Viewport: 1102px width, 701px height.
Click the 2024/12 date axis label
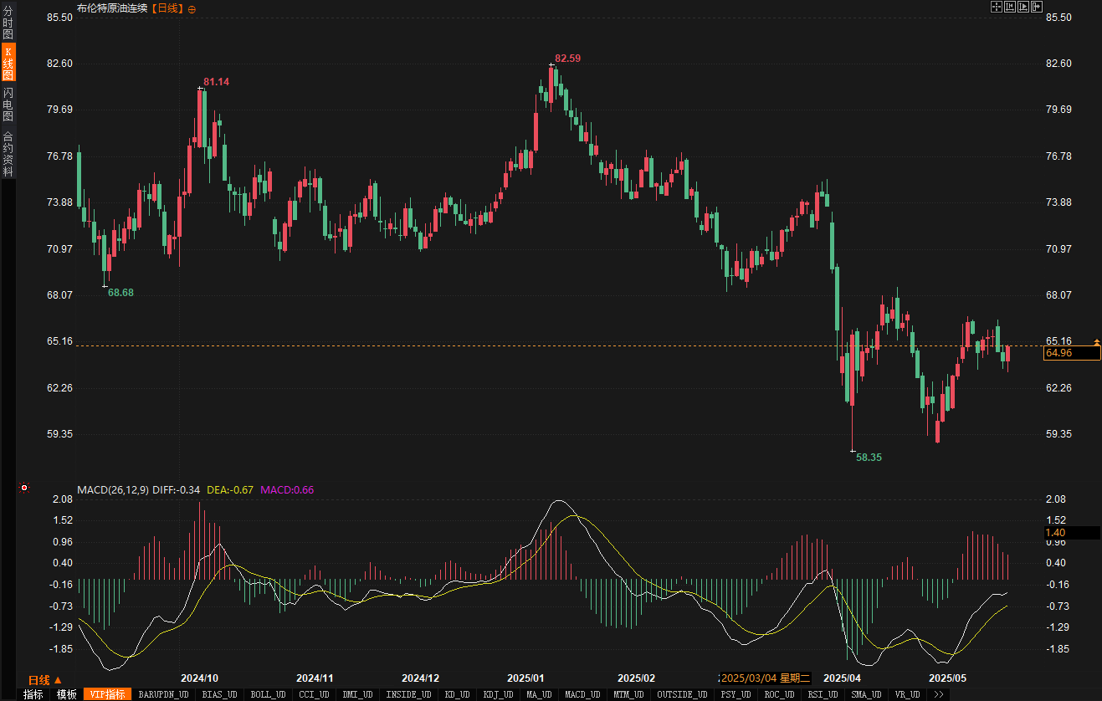tap(420, 678)
